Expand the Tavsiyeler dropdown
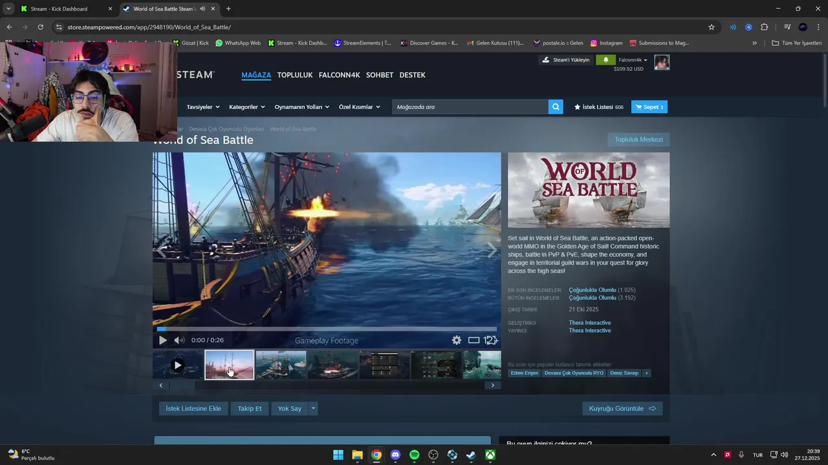This screenshot has height=465, width=828. tap(202, 107)
